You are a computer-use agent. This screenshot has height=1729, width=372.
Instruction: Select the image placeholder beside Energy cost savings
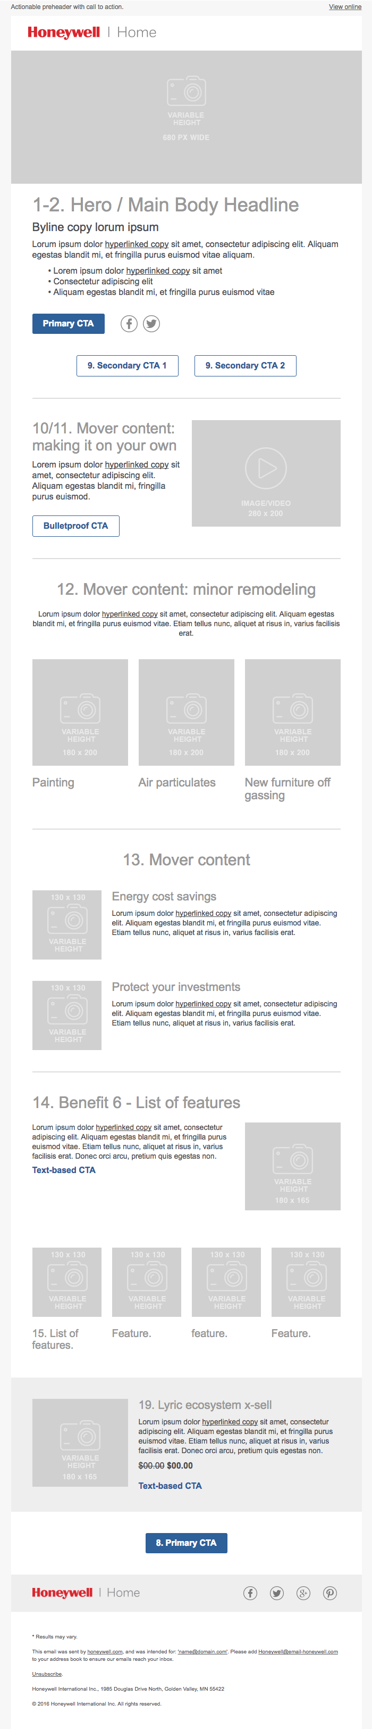coord(67,924)
